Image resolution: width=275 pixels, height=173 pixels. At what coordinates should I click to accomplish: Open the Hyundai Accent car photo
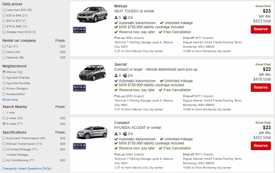pos(89,132)
